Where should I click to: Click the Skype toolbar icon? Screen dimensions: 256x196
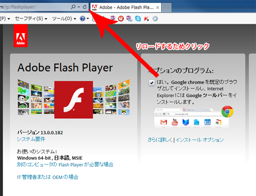coord(138,18)
